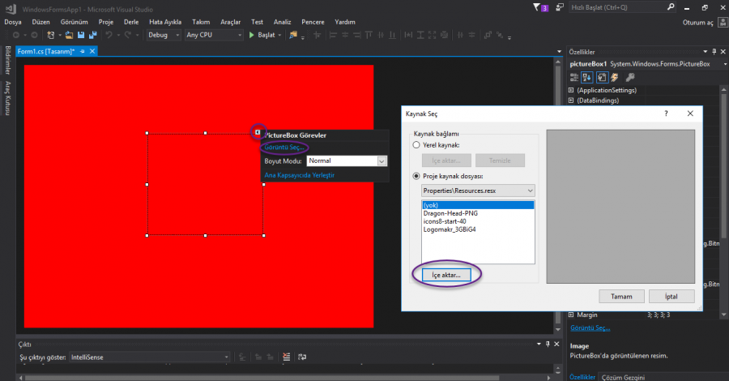Click the send feedback icon
729x381 pixels.
point(560,7)
